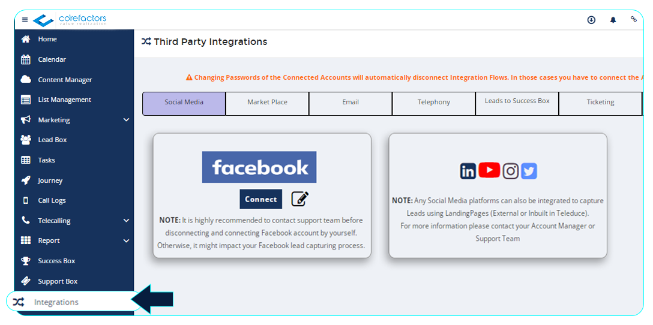The width and height of the screenshot is (653, 325).
Task: Click the List Management icon
Action: [x=26, y=100]
